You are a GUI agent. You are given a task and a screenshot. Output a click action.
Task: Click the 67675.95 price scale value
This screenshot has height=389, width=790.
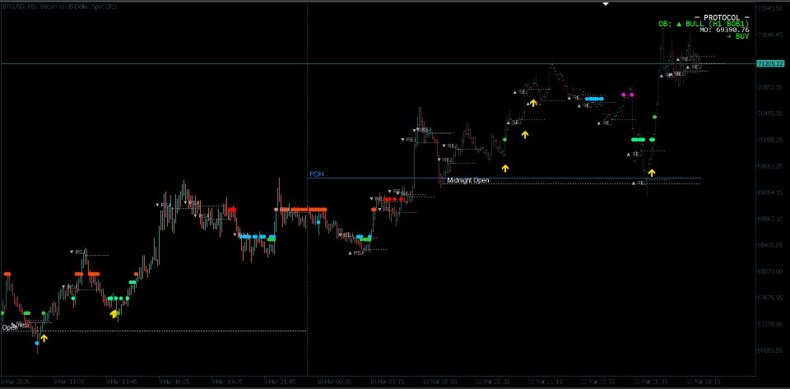click(770, 298)
